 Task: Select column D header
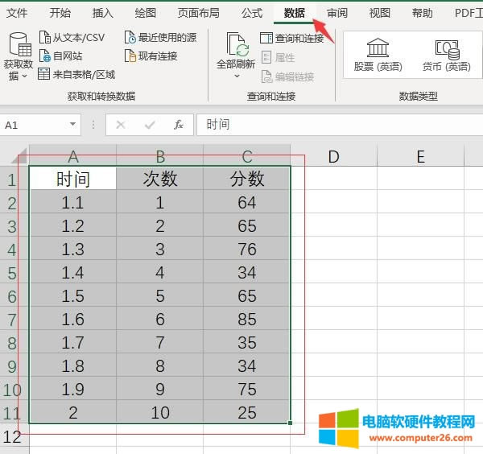(332, 157)
